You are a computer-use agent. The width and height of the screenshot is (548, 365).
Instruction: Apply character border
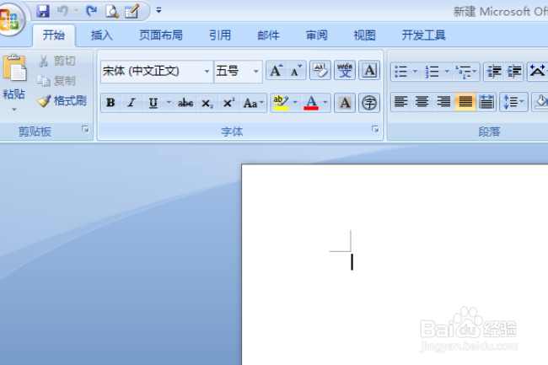[369, 70]
